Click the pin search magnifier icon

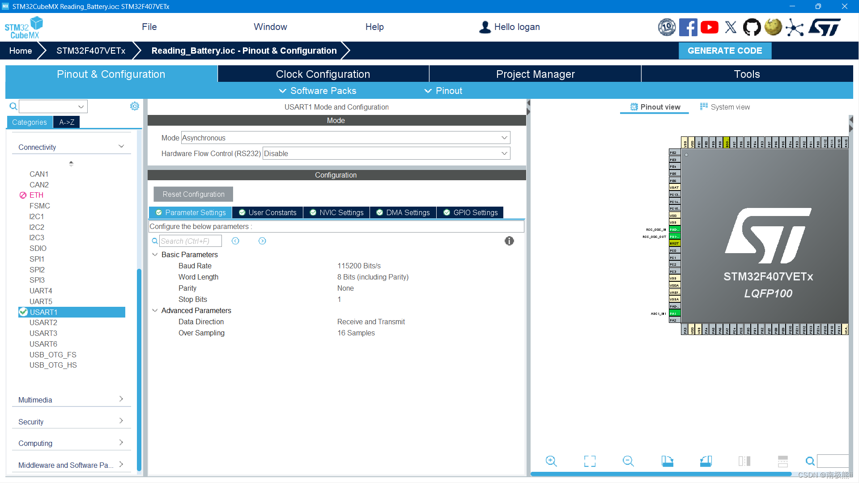tap(810, 461)
